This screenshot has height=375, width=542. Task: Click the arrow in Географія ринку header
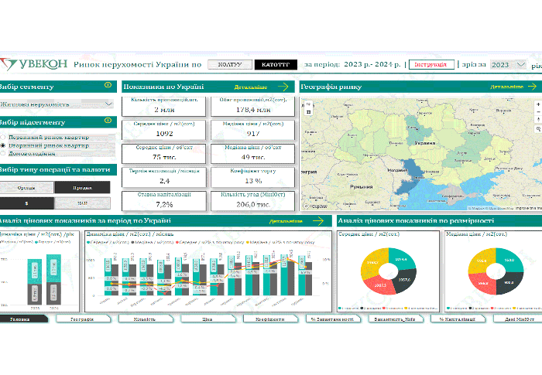coord(532,87)
